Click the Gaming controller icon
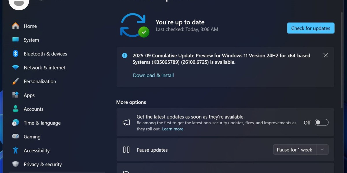The width and height of the screenshot is (347, 173). pyautogui.click(x=16, y=137)
